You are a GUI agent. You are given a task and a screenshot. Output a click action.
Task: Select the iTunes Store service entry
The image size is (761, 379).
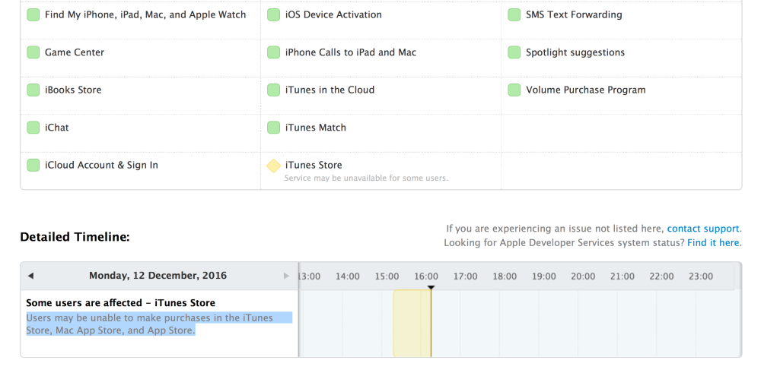[x=313, y=165]
